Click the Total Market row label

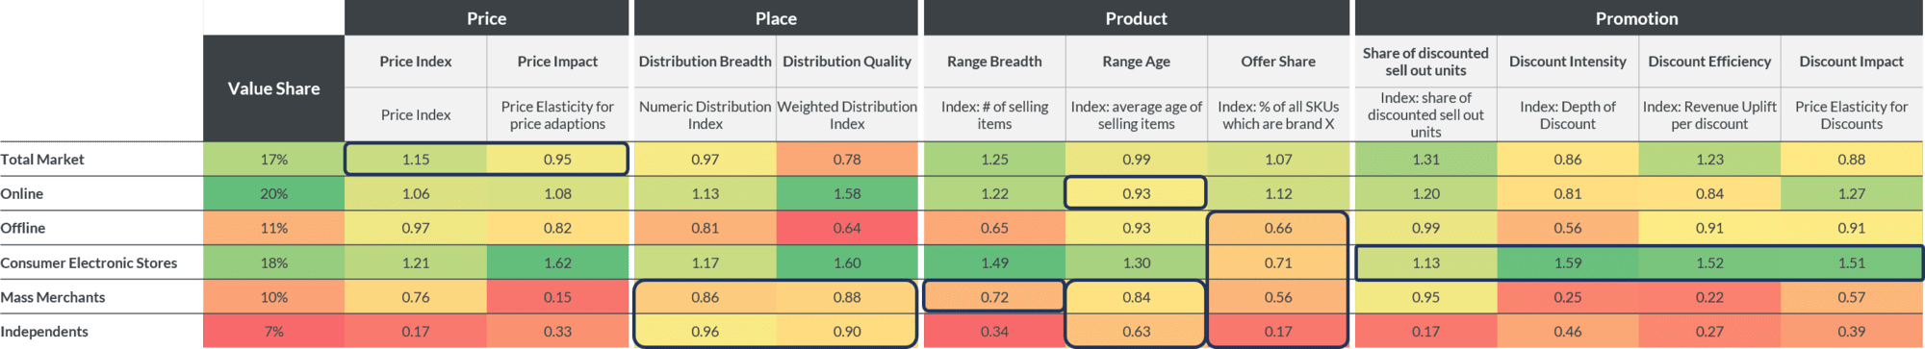click(x=42, y=160)
